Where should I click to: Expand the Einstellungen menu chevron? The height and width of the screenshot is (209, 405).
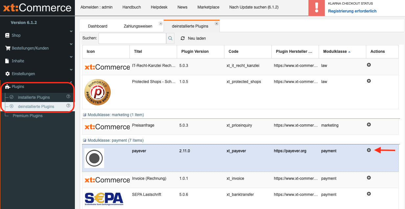tap(71, 70)
